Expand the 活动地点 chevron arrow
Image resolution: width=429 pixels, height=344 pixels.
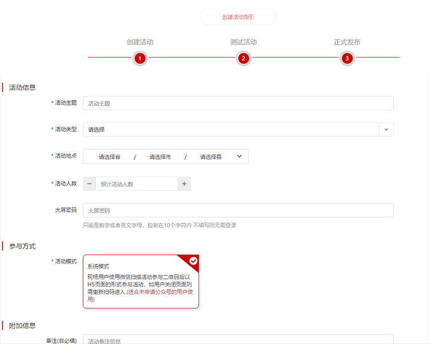(x=240, y=157)
